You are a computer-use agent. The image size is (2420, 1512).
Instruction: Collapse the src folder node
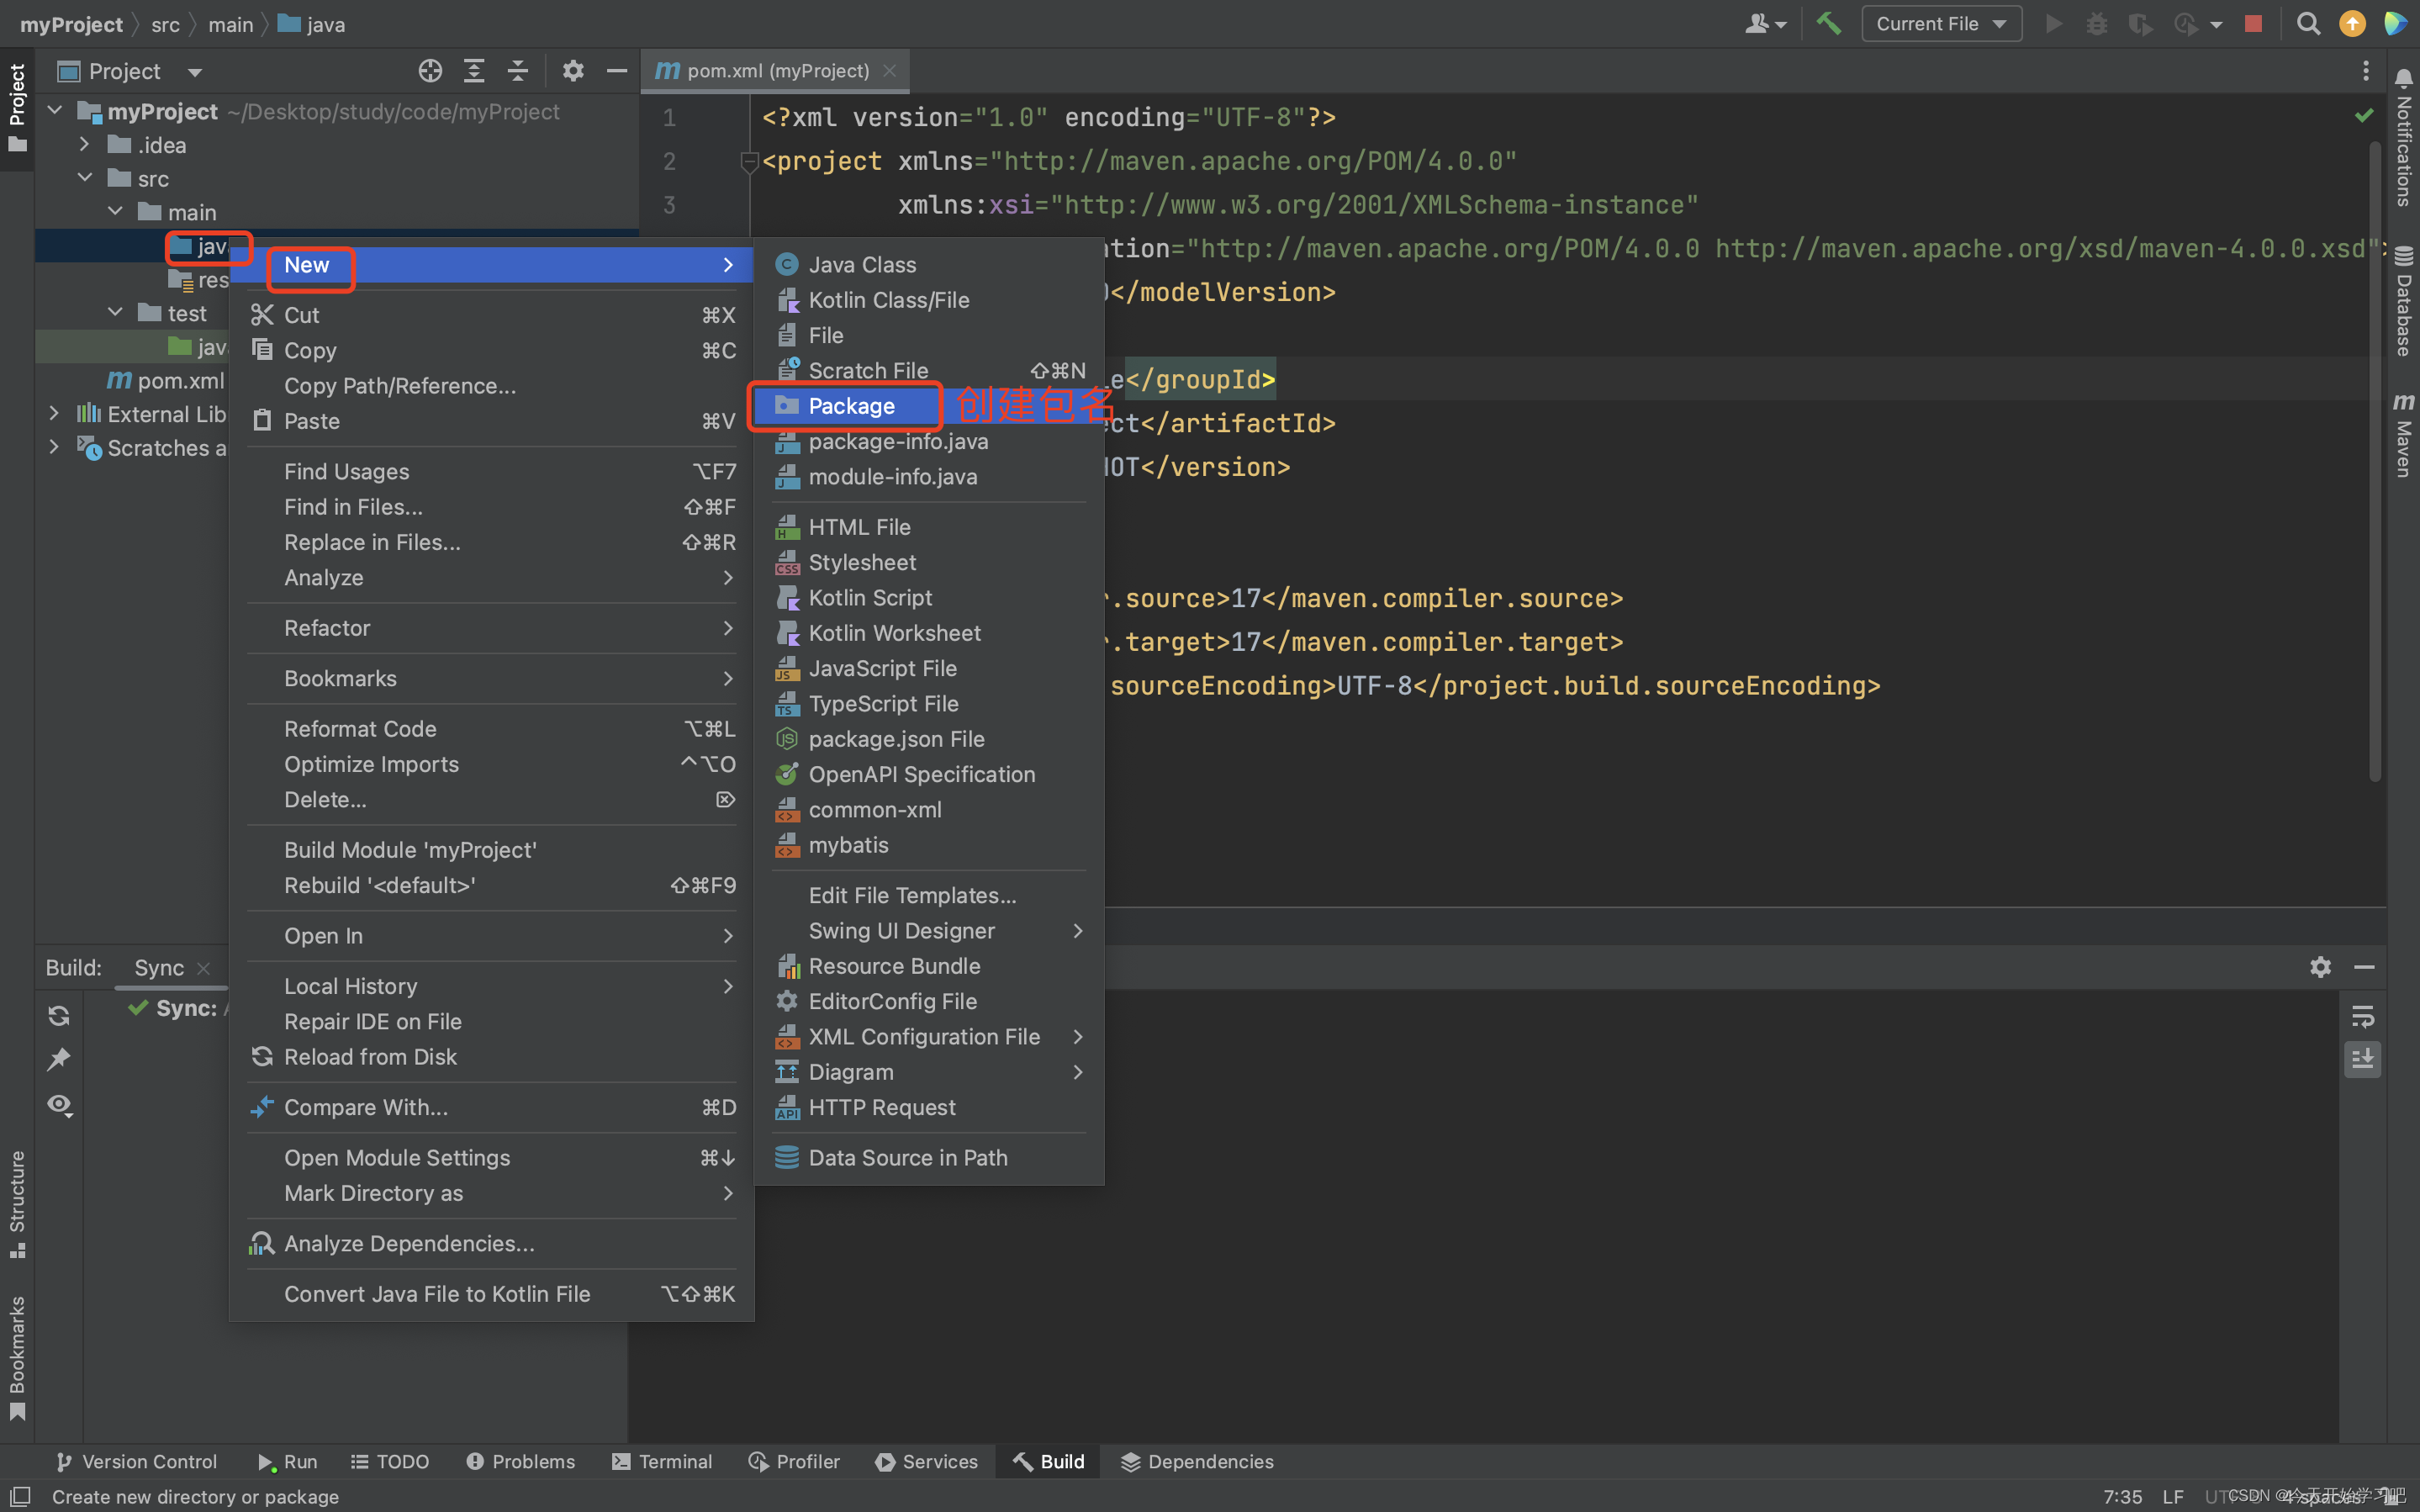(x=85, y=178)
